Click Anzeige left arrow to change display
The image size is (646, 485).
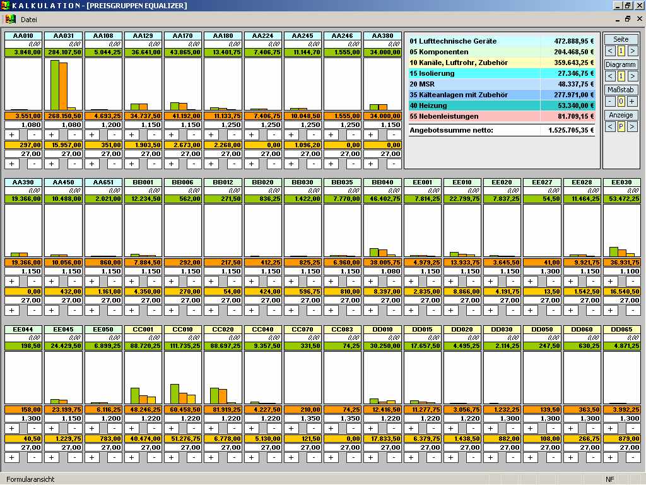610,126
